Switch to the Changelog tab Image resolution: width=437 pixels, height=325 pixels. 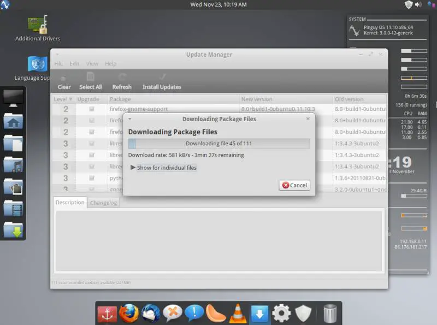[x=103, y=203]
